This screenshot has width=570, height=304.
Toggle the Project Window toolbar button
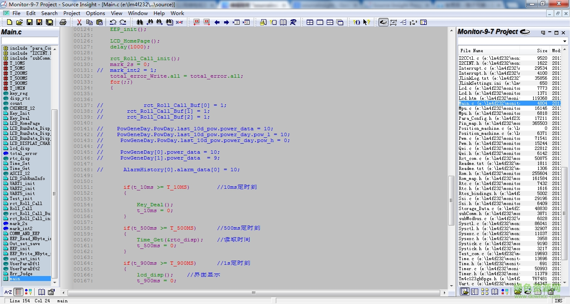383,22
